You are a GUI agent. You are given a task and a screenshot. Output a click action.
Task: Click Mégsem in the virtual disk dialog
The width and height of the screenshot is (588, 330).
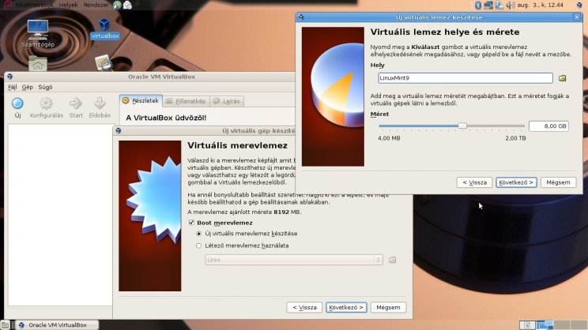(558, 182)
